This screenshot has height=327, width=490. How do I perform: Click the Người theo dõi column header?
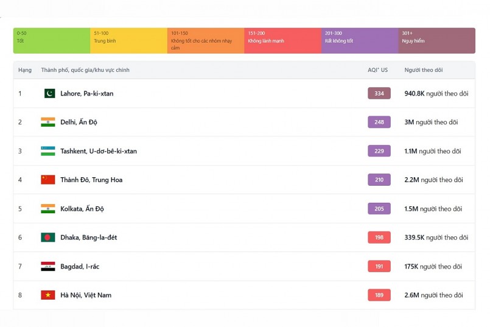point(423,70)
